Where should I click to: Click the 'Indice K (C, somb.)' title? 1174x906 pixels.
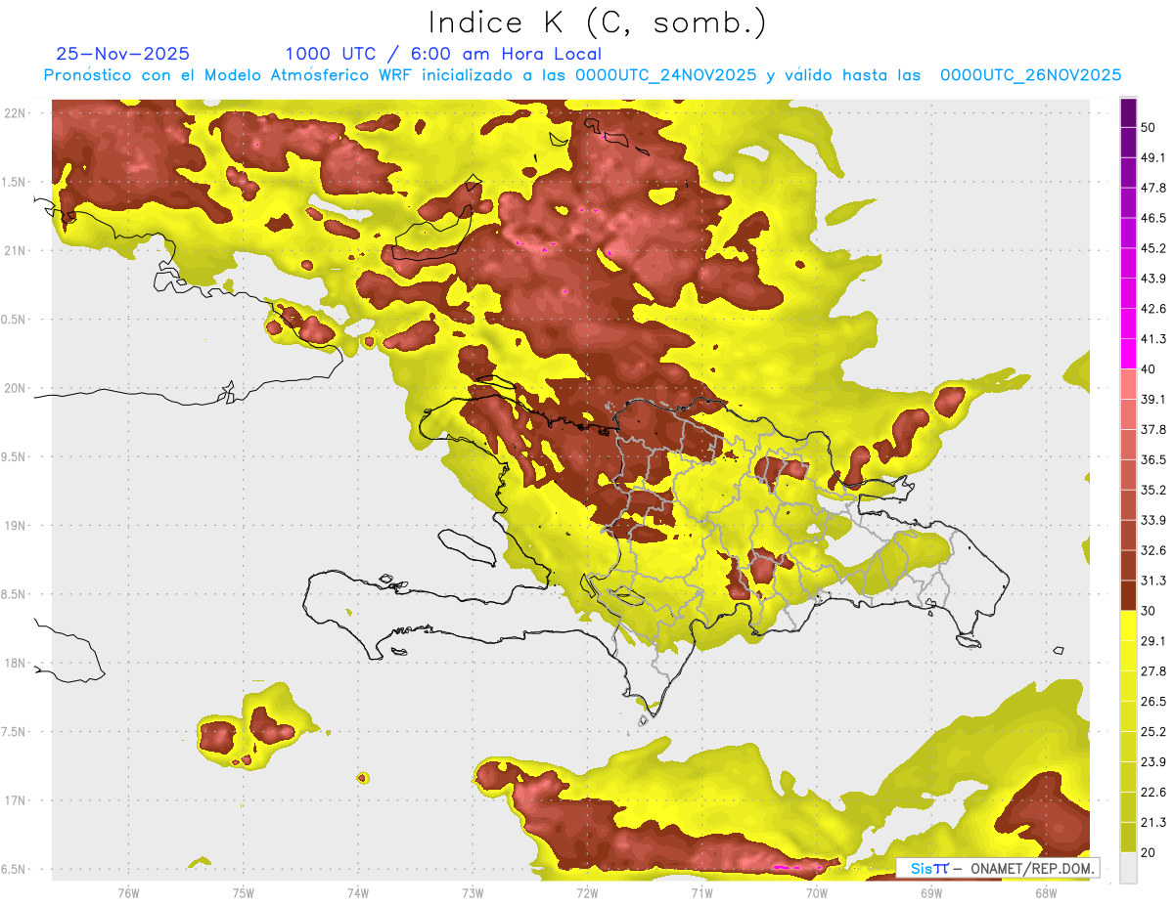point(598,22)
